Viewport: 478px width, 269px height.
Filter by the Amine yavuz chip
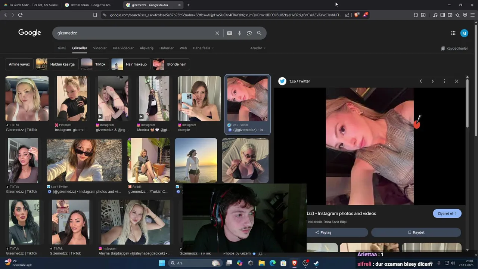[x=19, y=64]
